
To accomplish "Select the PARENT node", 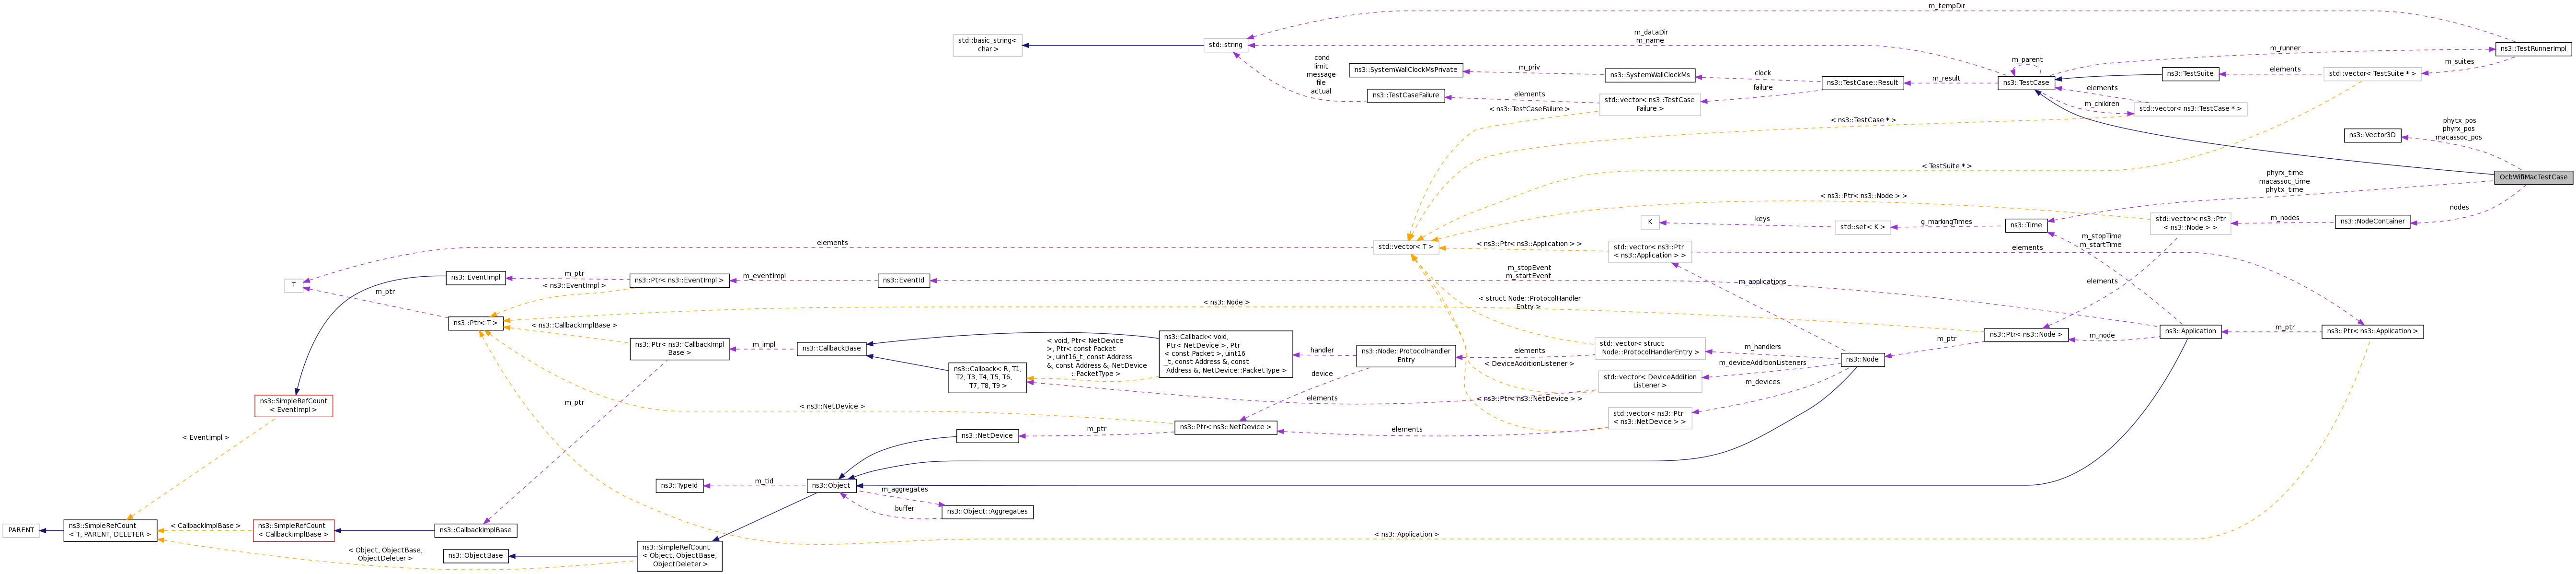I will tap(21, 530).
